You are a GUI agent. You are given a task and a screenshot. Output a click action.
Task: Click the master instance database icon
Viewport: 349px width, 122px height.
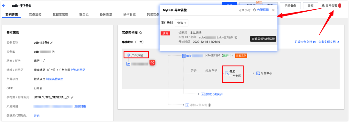click(x=184, y=56)
